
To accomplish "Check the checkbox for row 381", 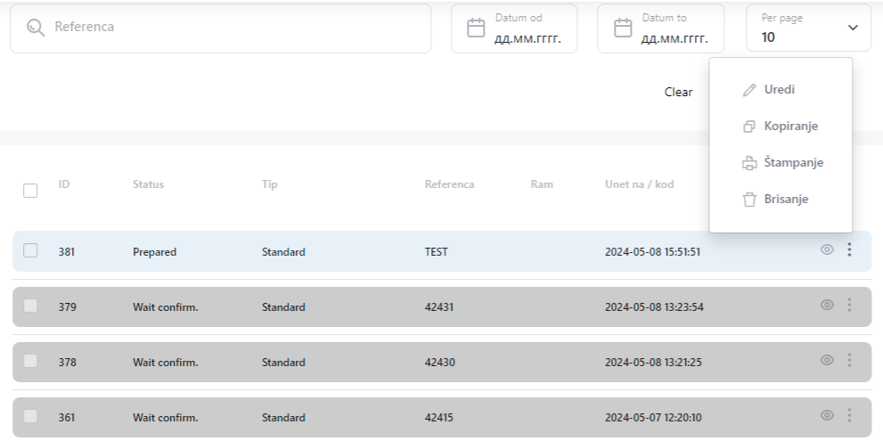I will click(x=30, y=251).
